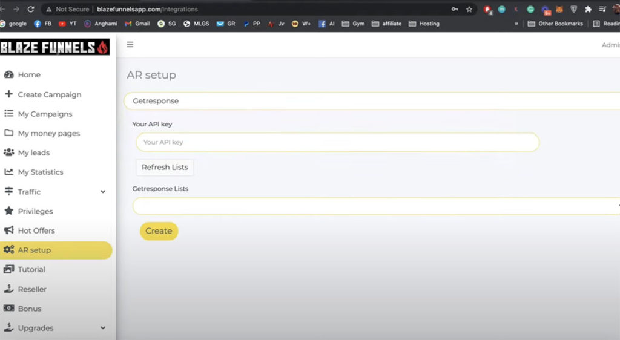Click the gears icon beside AR setup
Image resolution: width=620 pixels, height=340 pixels.
[8, 250]
